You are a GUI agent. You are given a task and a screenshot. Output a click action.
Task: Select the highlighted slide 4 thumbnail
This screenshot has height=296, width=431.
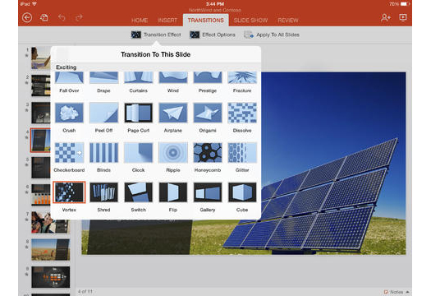pos(40,140)
